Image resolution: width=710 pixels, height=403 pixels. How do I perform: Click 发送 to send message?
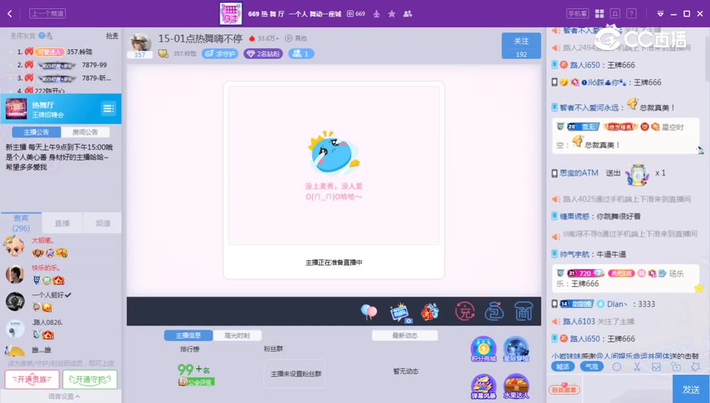click(x=691, y=390)
